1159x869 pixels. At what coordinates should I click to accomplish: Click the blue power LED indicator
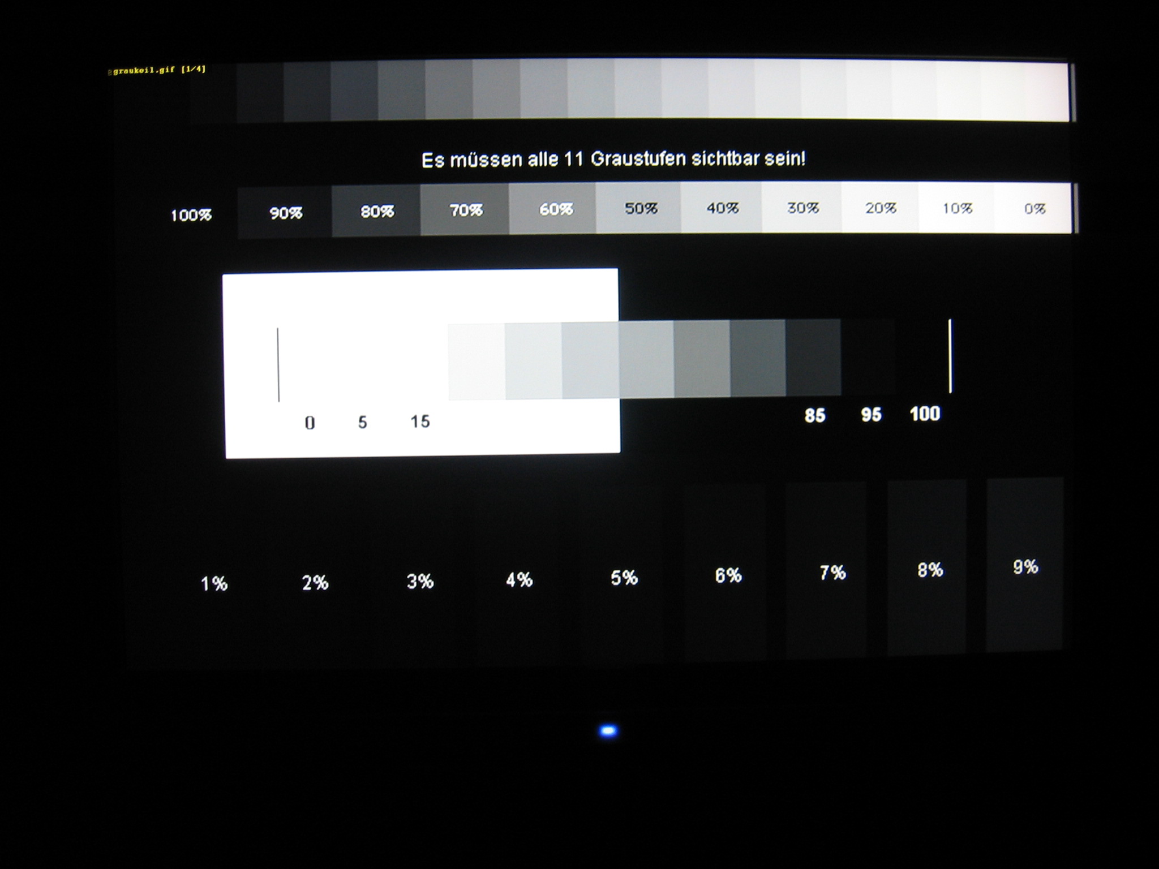pos(608,731)
